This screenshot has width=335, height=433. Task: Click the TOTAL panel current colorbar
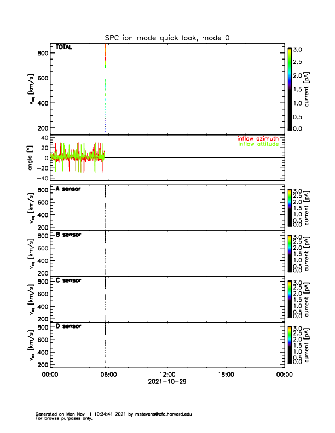[x=290, y=89]
